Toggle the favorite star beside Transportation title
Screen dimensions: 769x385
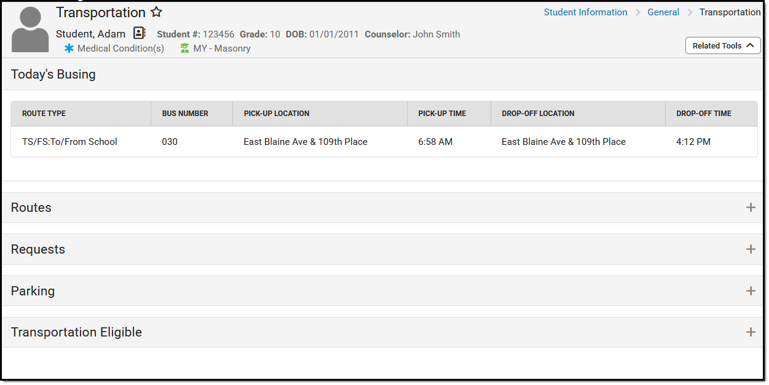(x=157, y=12)
